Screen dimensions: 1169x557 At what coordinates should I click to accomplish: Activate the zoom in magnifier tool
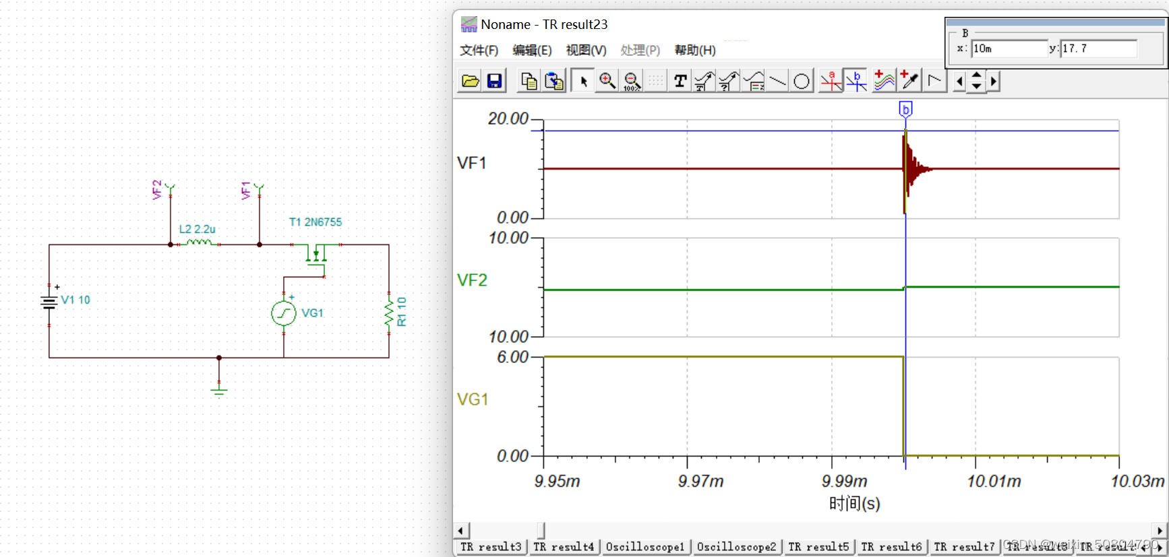[x=607, y=81]
